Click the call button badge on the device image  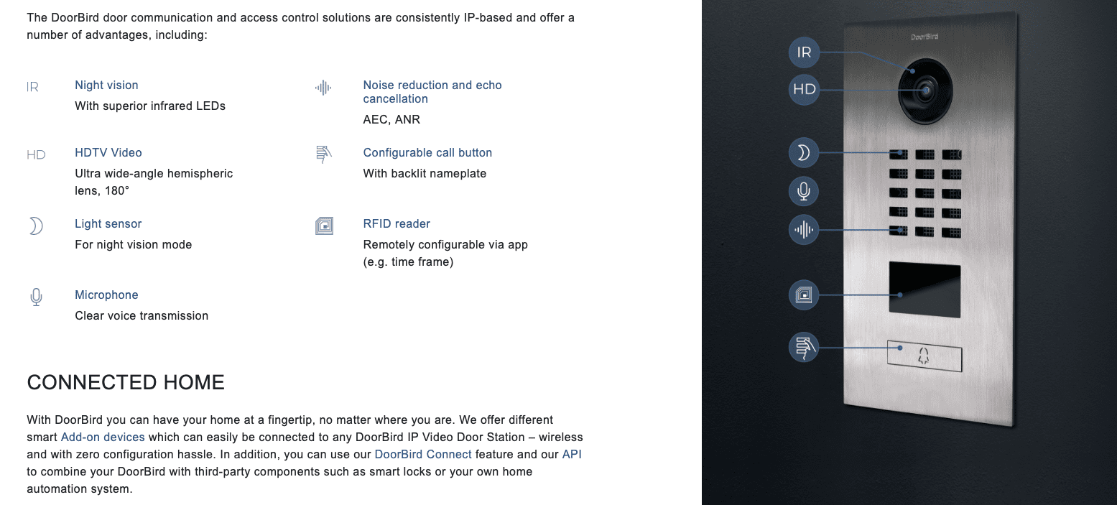804,348
